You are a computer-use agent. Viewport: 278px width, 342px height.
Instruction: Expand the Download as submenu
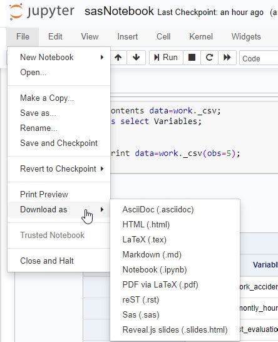[59, 210]
